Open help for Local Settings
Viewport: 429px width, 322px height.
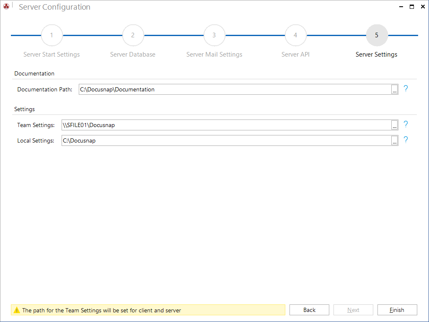[406, 140]
